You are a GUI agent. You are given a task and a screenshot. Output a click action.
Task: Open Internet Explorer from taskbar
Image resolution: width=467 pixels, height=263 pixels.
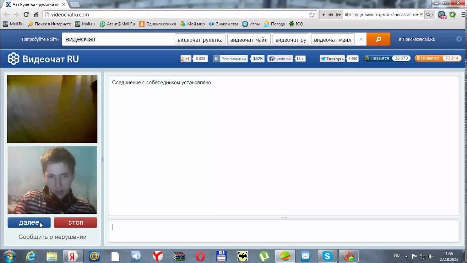(31, 256)
